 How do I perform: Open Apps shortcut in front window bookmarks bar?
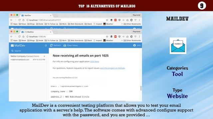14,40
